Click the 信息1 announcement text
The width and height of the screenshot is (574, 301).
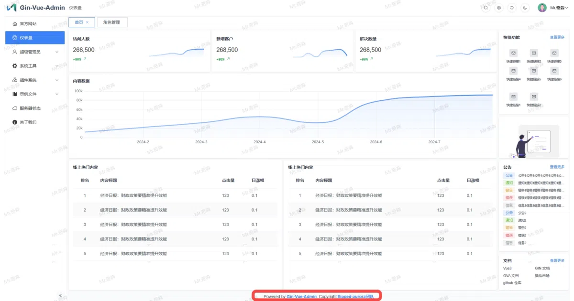541,205
